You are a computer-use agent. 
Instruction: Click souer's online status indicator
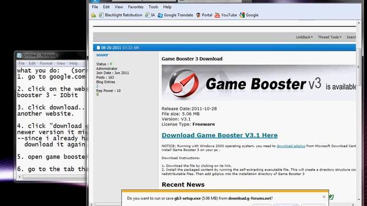[111, 64]
